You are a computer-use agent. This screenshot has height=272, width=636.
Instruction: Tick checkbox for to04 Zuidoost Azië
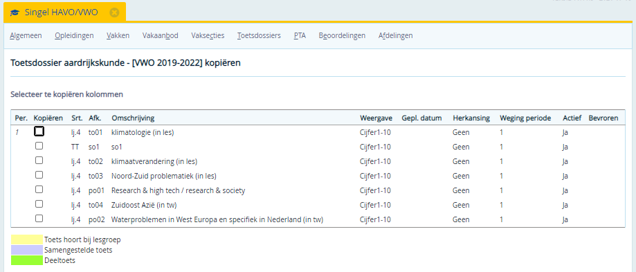pos(39,204)
